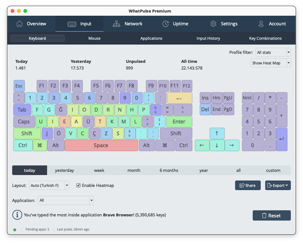Switch time range to month

pos(134,170)
